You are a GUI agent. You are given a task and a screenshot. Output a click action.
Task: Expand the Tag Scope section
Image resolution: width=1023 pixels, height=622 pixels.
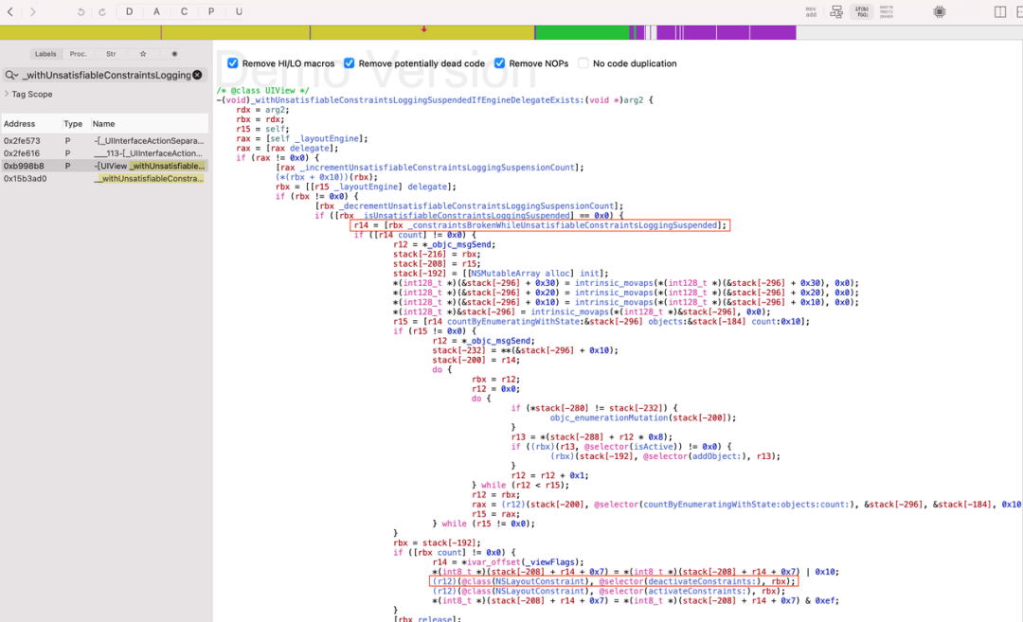(x=7, y=94)
